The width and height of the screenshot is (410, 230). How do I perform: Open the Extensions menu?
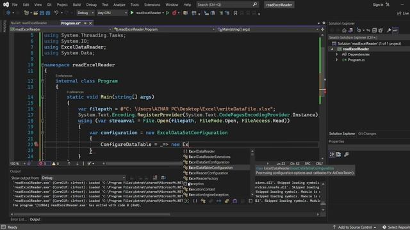152,4
